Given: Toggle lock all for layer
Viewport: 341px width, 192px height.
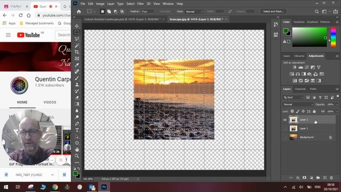Looking at the screenshot, I should tap(314, 111).
